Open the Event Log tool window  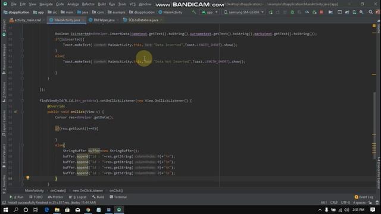click(364, 197)
